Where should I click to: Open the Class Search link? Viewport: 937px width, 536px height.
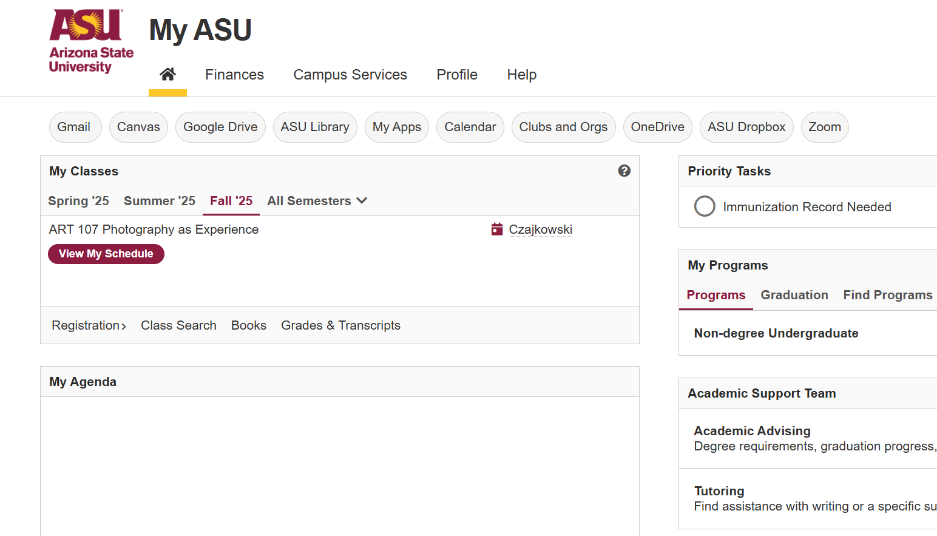coord(178,325)
